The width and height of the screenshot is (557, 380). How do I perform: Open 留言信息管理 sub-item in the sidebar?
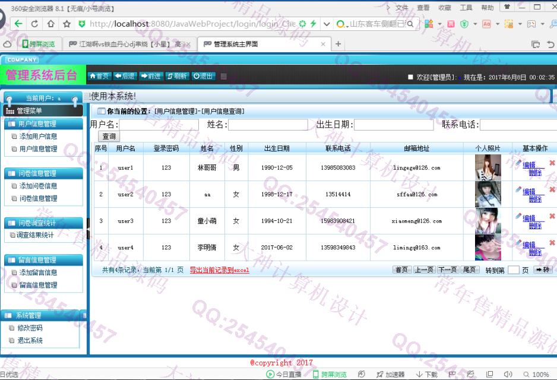pyautogui.click(x=38, y=285)
